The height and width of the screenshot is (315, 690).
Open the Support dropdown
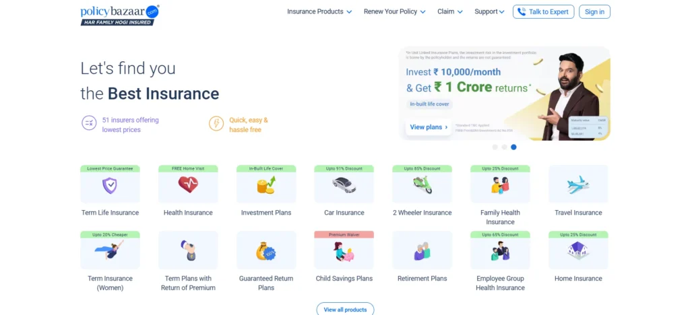(489, 12)
